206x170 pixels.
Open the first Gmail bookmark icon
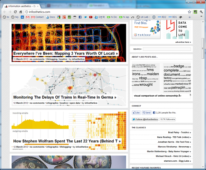[28, 17]
